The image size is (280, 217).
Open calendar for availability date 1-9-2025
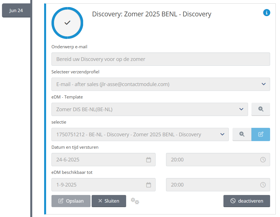point(148,185)
